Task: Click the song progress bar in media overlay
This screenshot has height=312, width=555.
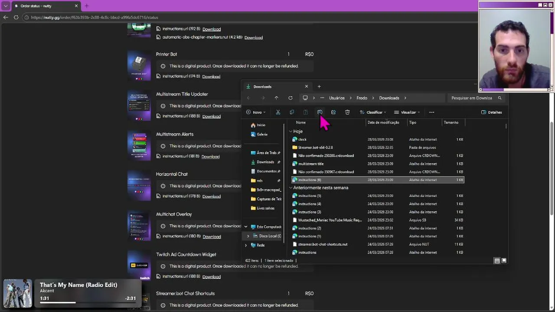Action: [88, 302]
